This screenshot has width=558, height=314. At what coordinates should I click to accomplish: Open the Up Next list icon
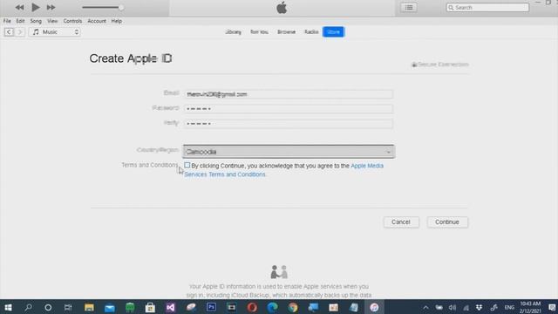pos(409,8)
